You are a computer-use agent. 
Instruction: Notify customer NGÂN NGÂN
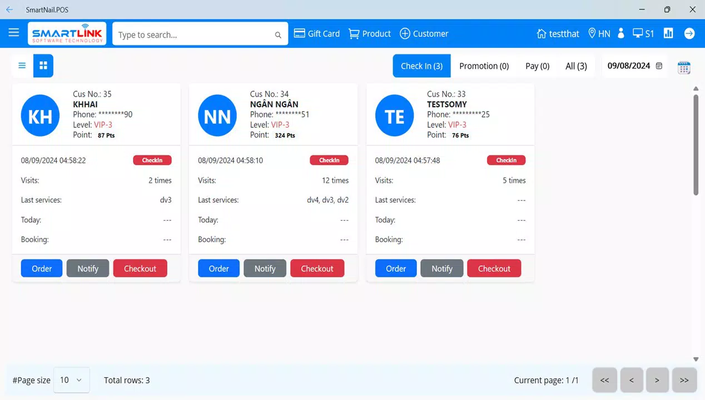[265, 268]
